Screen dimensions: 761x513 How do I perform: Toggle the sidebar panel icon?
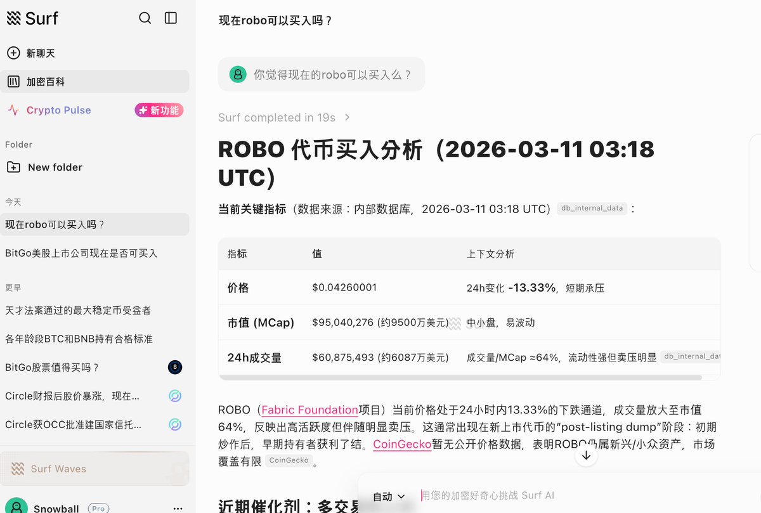coord(171,18)
